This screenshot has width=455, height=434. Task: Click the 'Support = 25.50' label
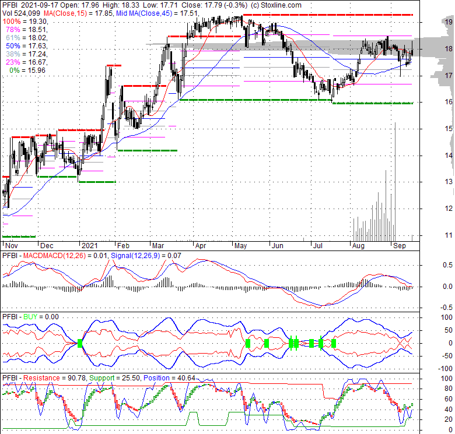click(115, 378)
